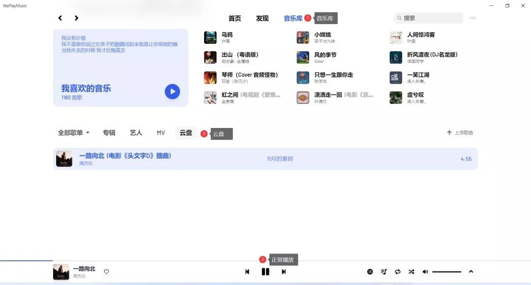531x285 pixels.
Task: Open the play queue list
Action: click(383, 272)
